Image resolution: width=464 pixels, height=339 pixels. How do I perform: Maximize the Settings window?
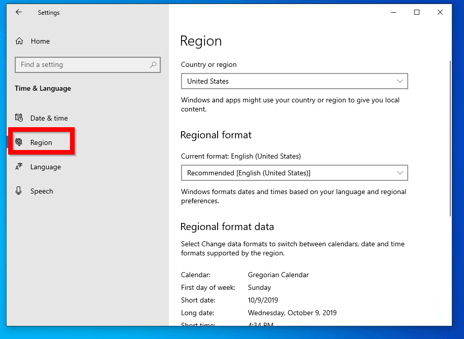[x=417, y=12]
